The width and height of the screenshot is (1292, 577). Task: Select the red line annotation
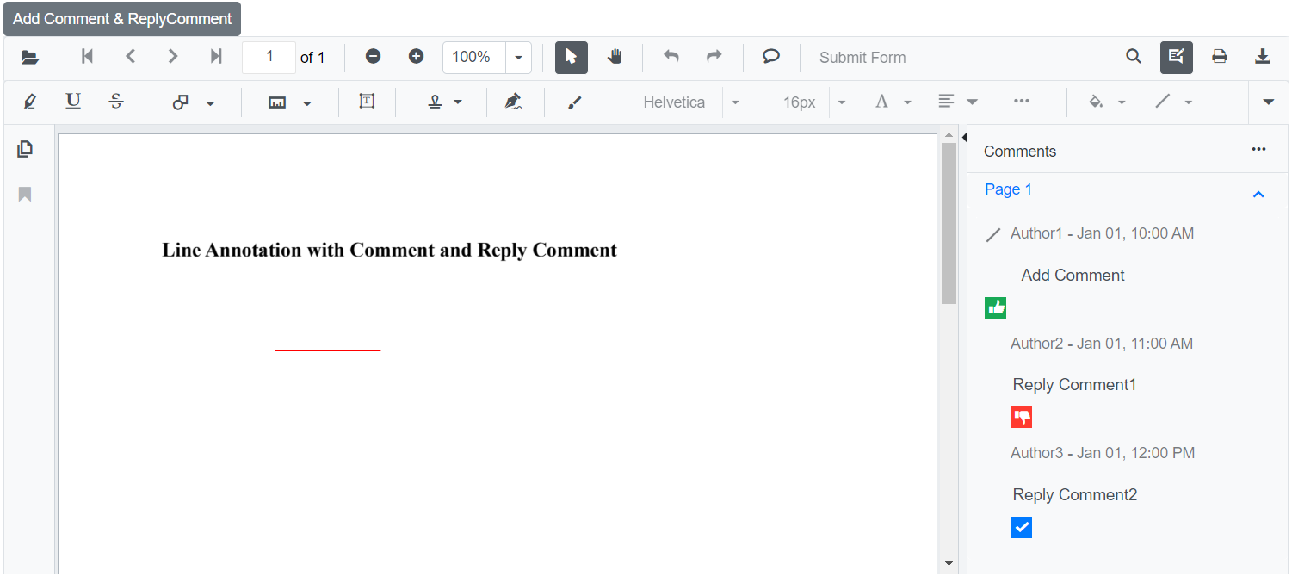[328, 351]
